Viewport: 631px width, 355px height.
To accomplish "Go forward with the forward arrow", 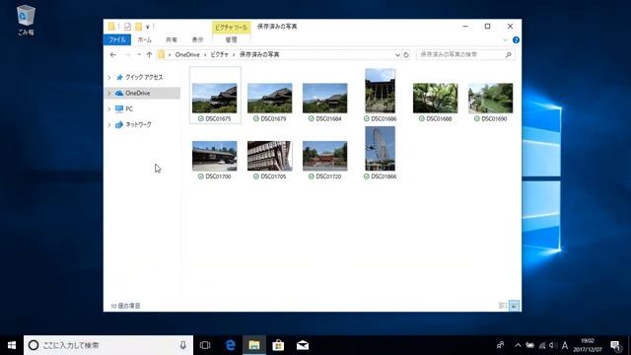I will (x=127, y=55).
